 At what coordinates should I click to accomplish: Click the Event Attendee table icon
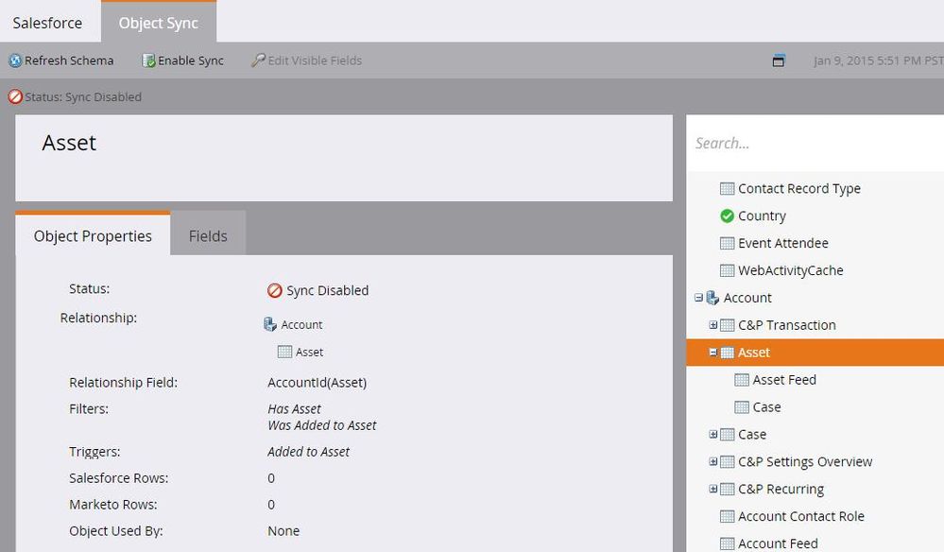pyautogui.click(x=728, y=243)
